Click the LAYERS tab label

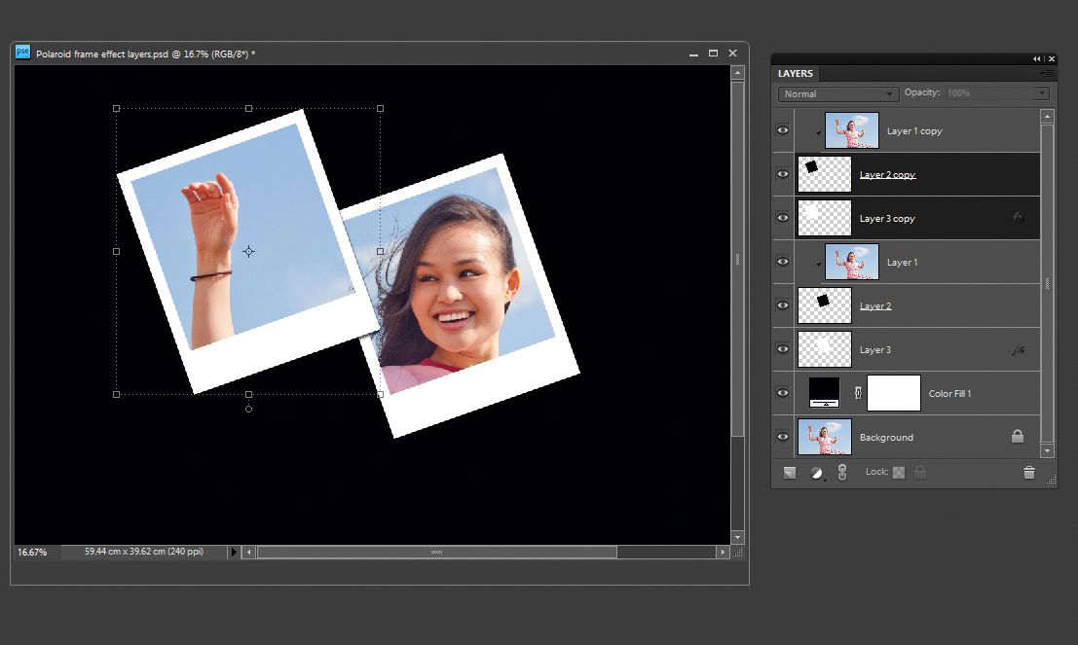click(795, 73)
